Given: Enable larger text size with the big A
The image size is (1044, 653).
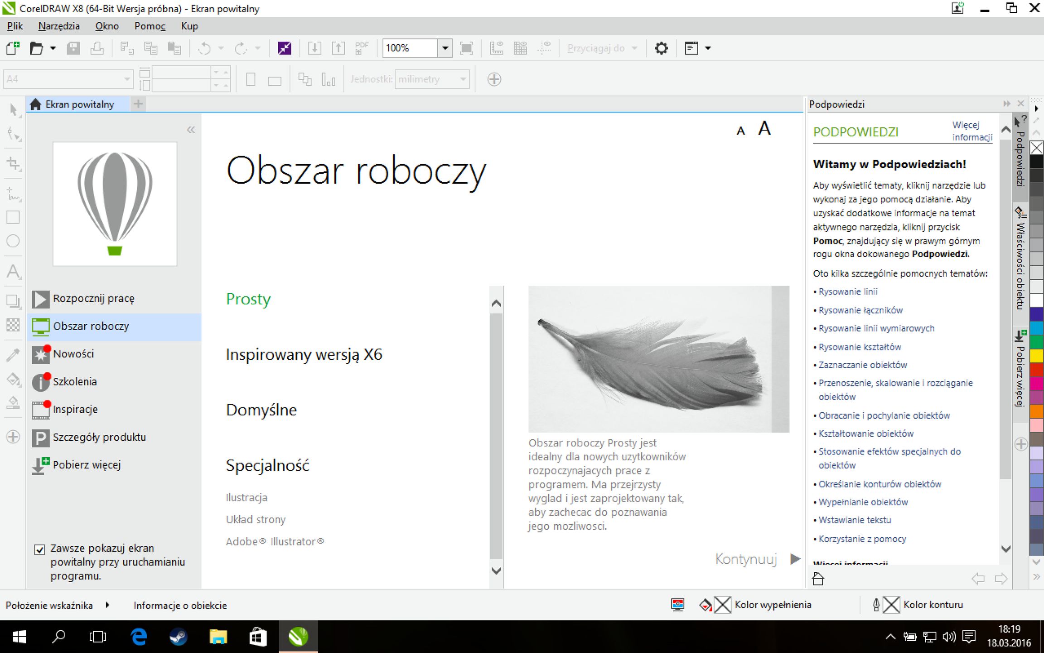Looking at the screenshot, I should point(764,128).
